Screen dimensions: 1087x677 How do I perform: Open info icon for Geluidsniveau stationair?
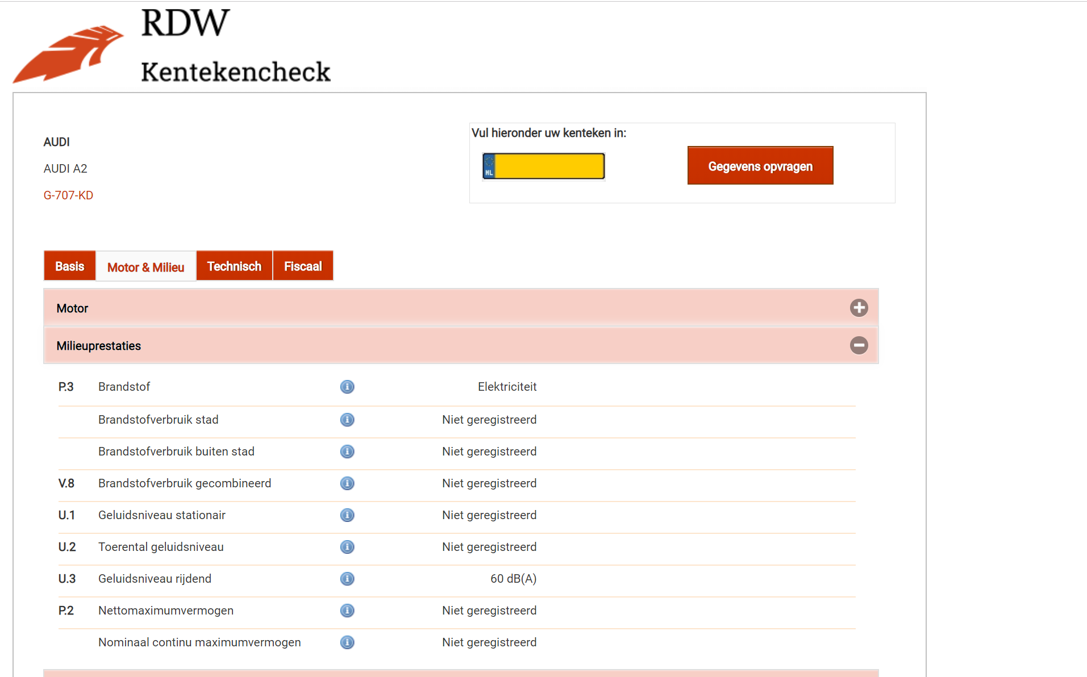(x=347, y=515)
